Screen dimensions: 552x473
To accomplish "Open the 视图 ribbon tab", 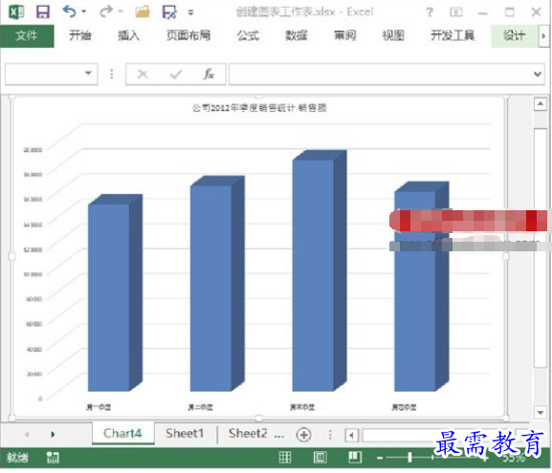I will click(393, 35).
